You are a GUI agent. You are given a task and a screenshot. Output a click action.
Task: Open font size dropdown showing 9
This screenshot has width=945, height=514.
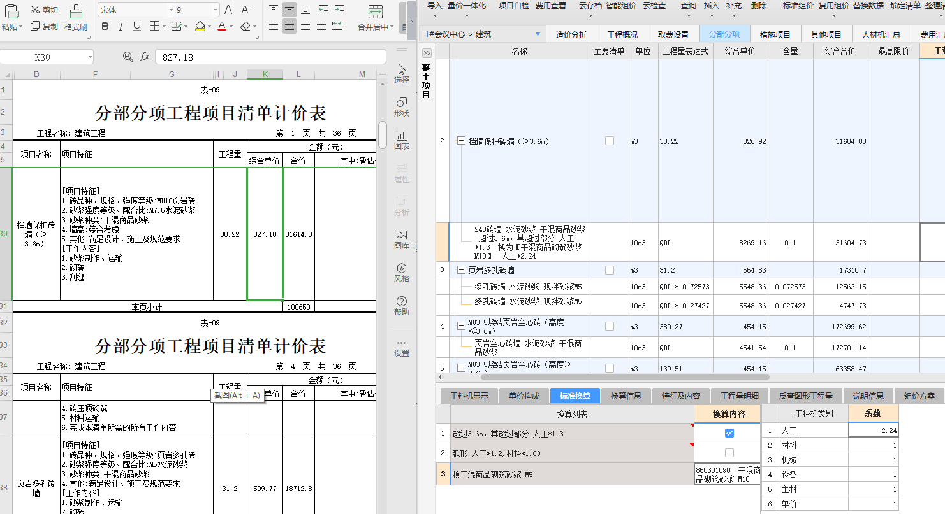click(216, 10)
